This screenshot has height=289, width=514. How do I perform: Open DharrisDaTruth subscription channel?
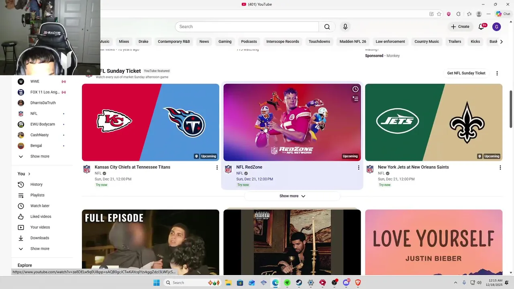(x=43, y=103)
